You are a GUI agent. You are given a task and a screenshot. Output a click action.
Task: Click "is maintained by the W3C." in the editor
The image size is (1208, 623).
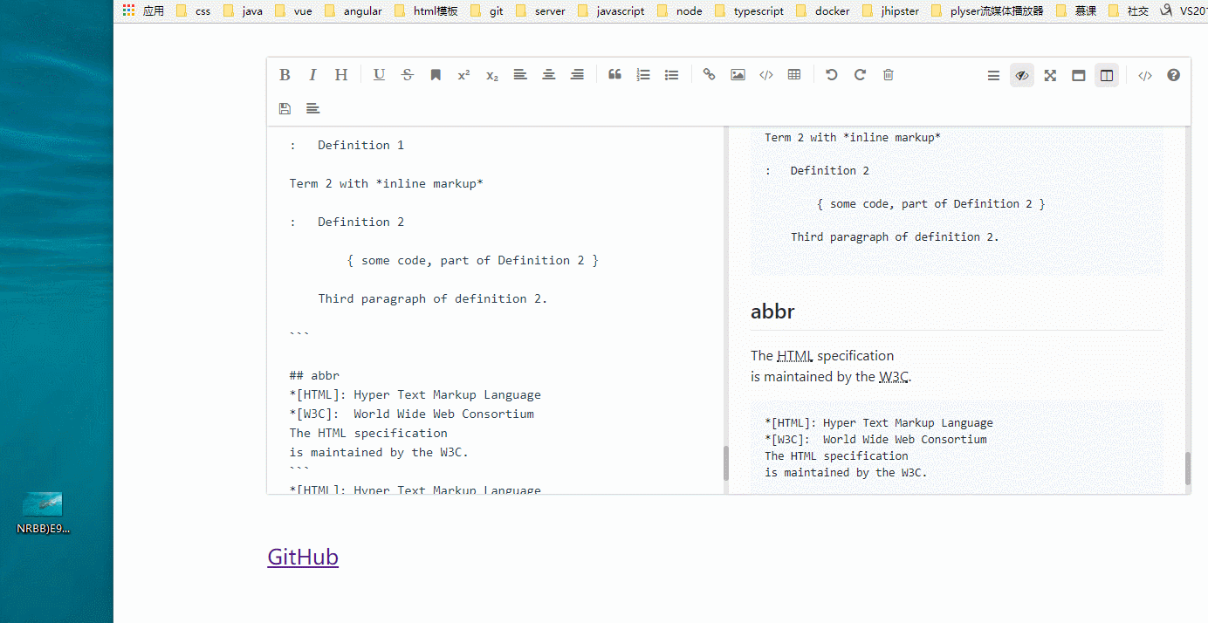[379, 452]
